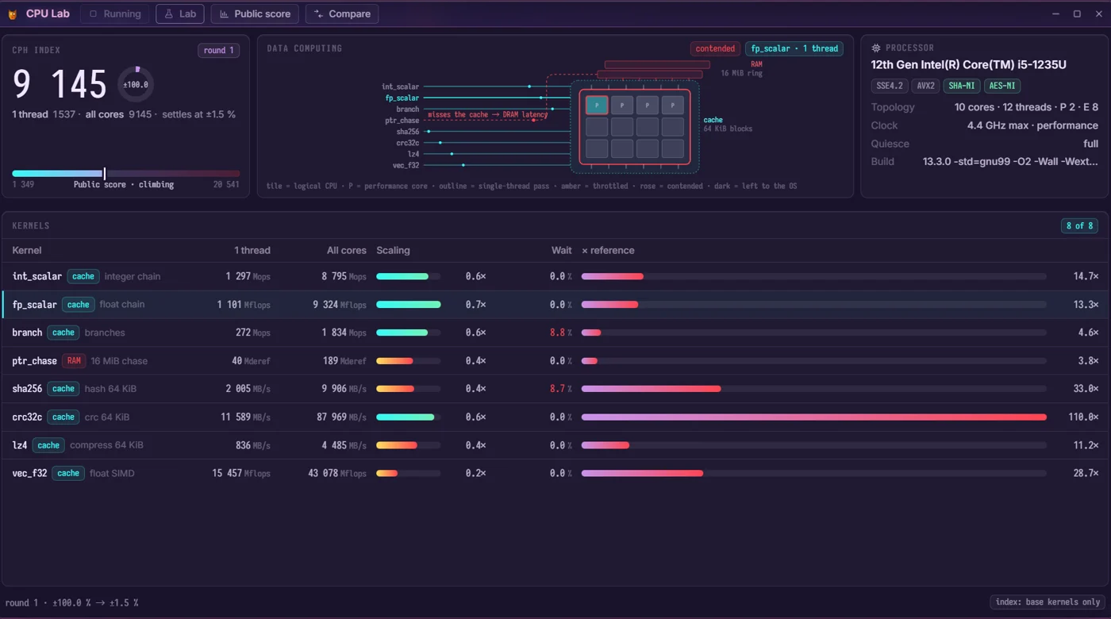1111x619 pixels.
Task: Click the ±100.0 confidence ring
Action: click(x=136, y=84)
